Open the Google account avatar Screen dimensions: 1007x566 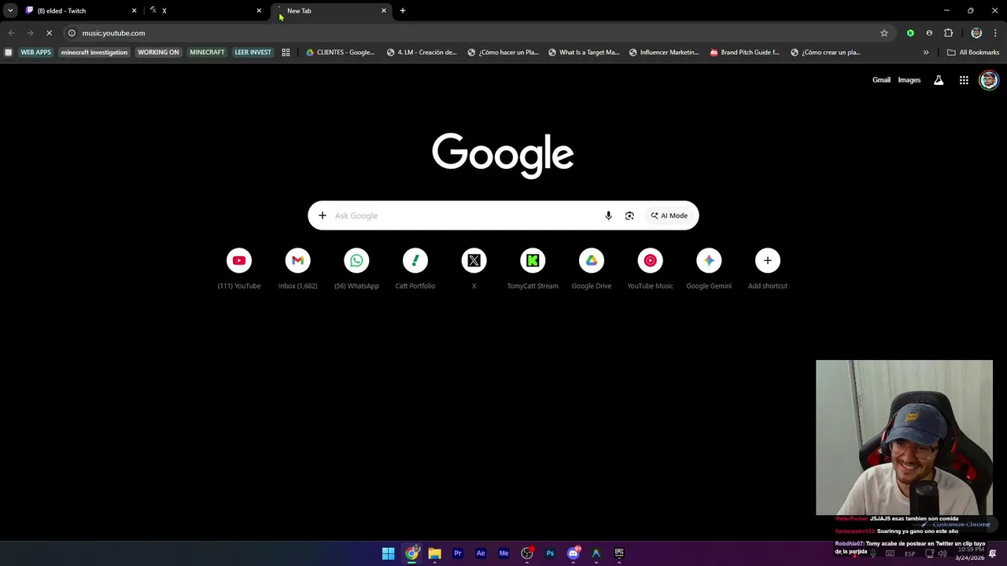pyautogui.click(x=989, y=80)
